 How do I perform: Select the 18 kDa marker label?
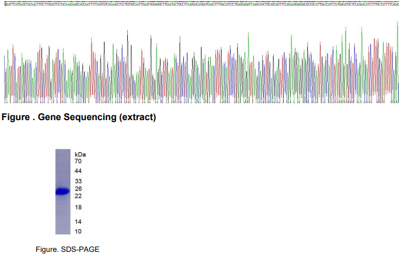[78, 207]
